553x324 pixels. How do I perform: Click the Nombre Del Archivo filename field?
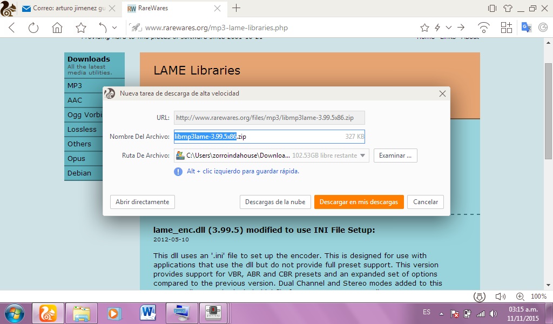click(x=269, y=137)
